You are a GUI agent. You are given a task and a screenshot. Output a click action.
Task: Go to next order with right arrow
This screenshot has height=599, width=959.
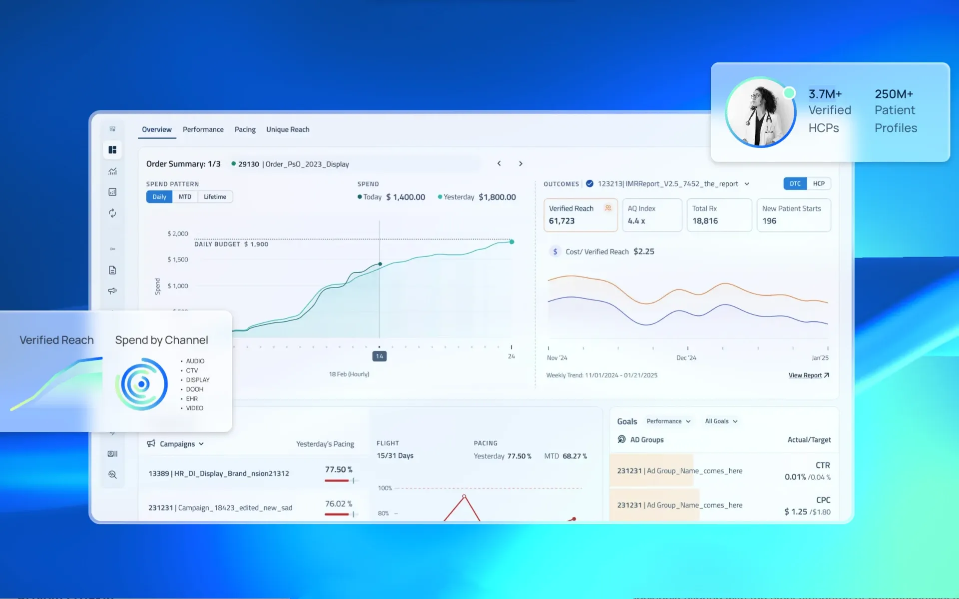(520, 164)
